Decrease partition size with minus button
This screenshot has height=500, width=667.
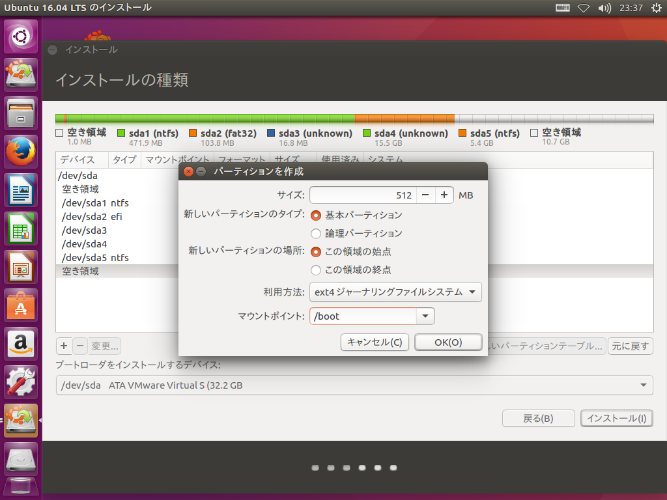425,195
